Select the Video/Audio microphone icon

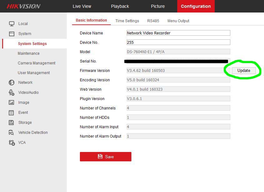coord(12,93)
